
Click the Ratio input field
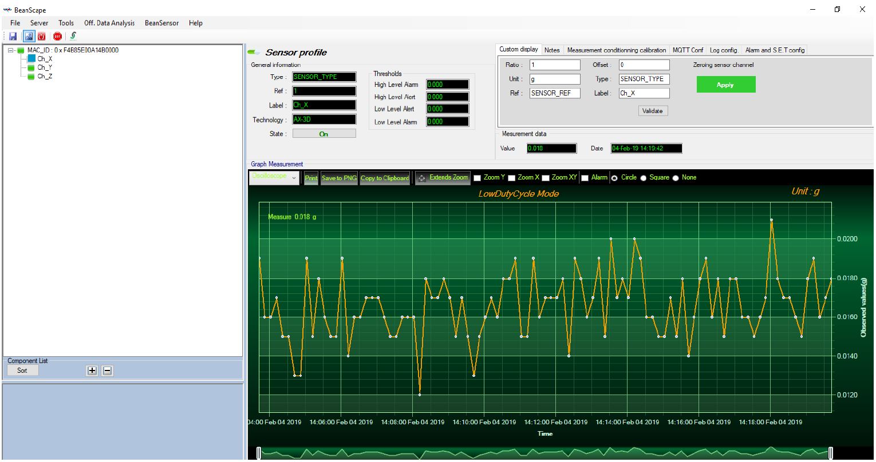[554, 65]
